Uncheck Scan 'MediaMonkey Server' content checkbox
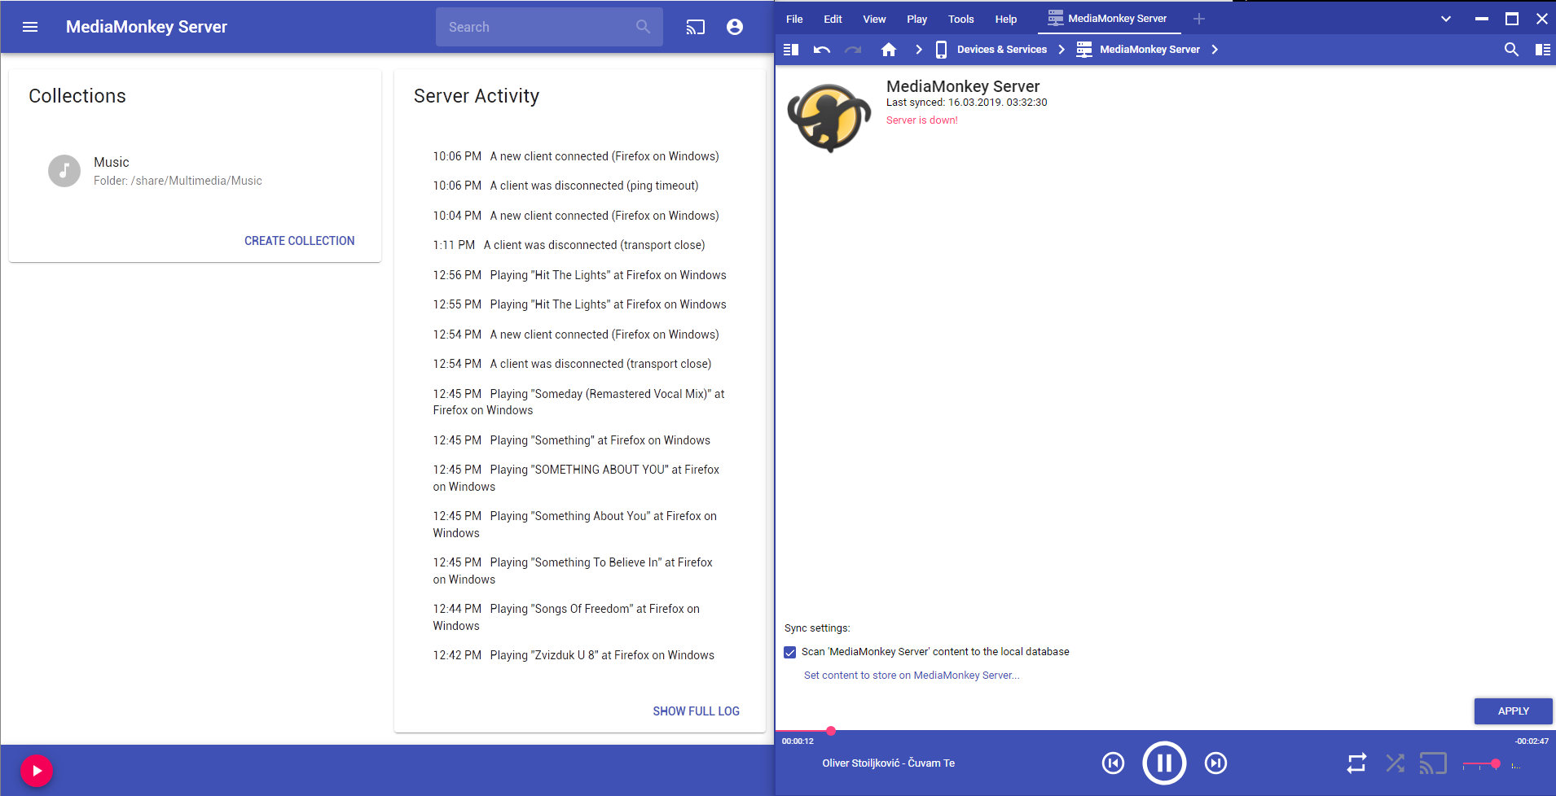The image size is (1556, 796). (x=789, y=652)
